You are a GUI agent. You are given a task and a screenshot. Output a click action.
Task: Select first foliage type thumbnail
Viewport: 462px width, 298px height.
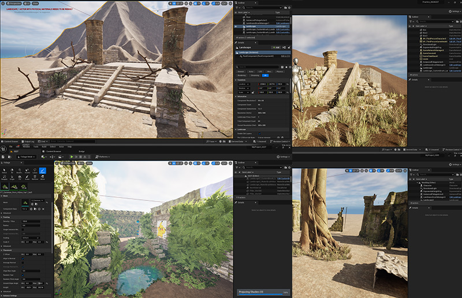[5, 187]
